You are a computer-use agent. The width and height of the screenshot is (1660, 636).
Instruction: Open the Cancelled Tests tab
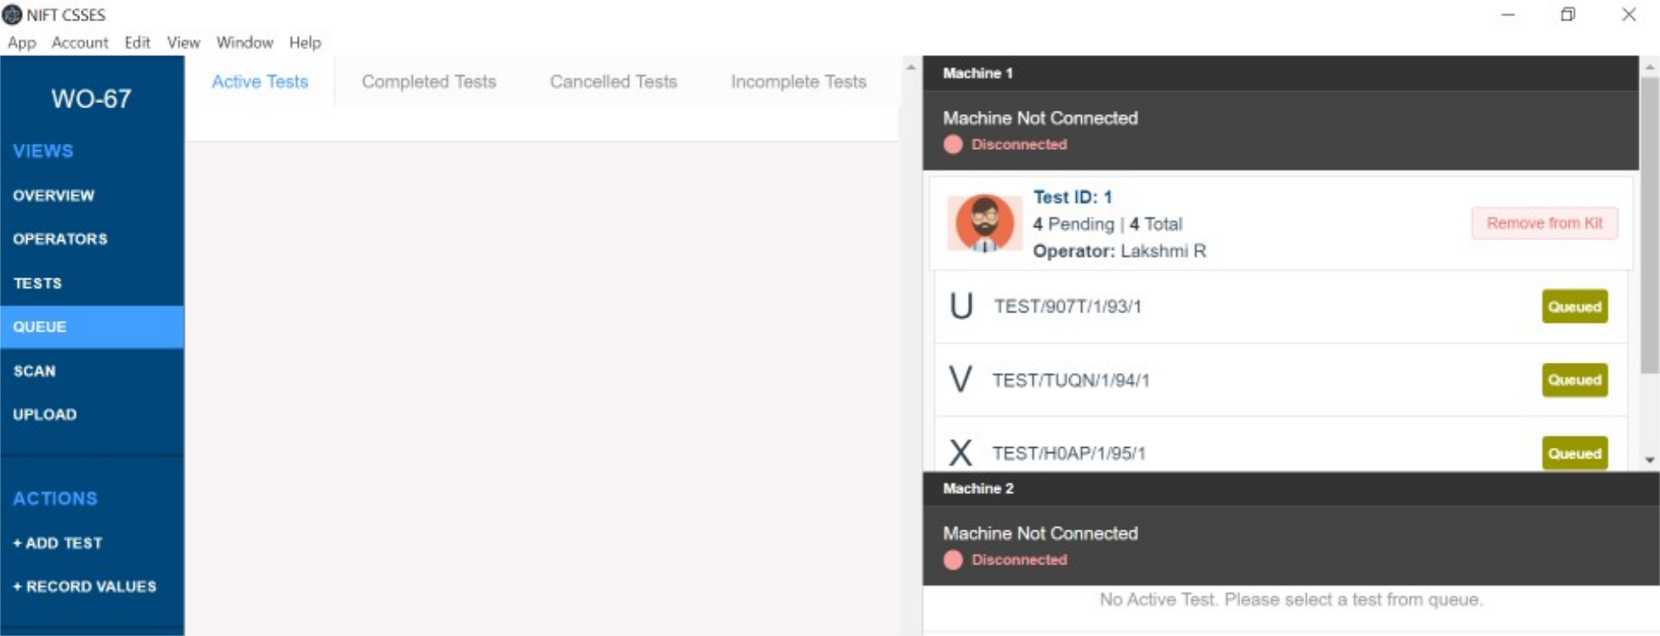[614, 82]
